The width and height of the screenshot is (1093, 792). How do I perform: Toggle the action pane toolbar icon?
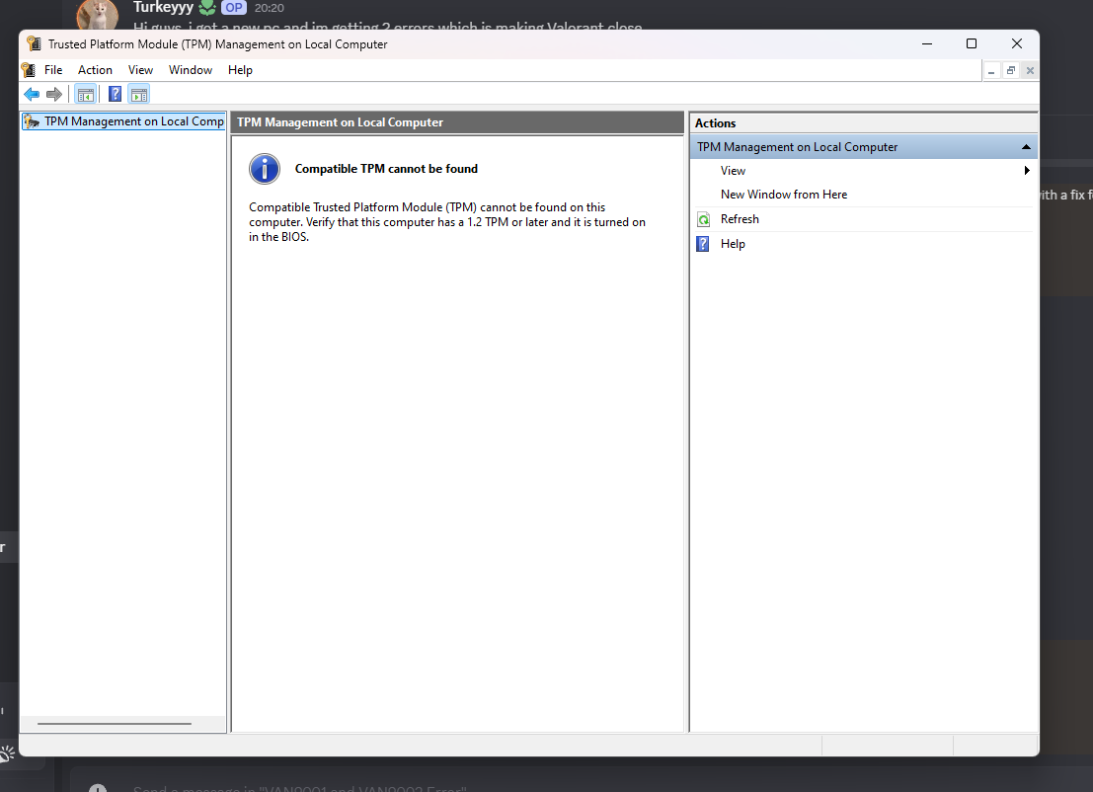pyautogui.click(x=139, y=94)
